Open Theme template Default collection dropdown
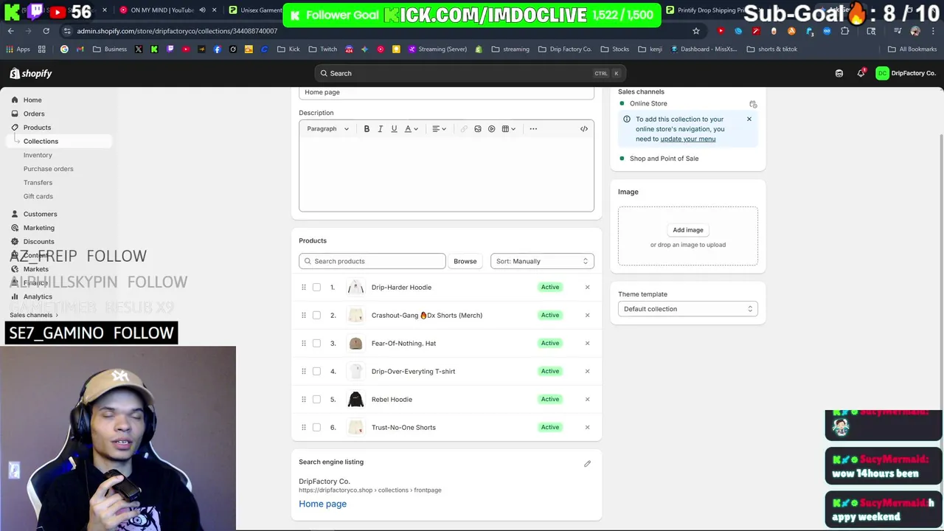This screenshot has height=531, width=944. pyautogui.click(x=687, y=309)
